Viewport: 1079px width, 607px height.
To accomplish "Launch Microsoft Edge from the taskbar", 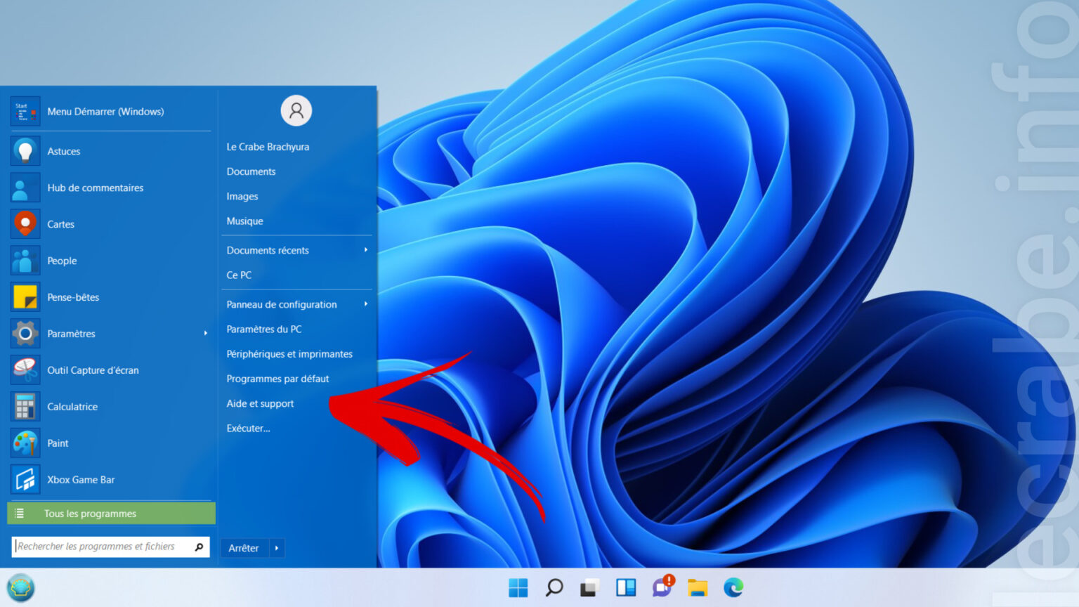I will (734, 587).
